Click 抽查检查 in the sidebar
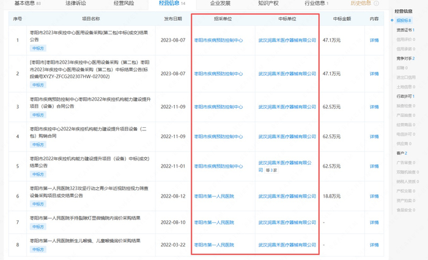 point(406,106)
